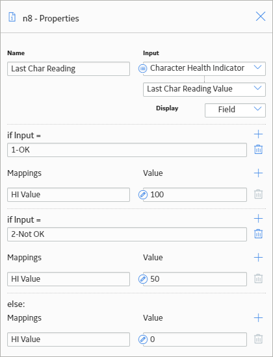Edit the value 100 with pencil icon
Viewport: 273px width, 357px height.
(x=143, y=195)
